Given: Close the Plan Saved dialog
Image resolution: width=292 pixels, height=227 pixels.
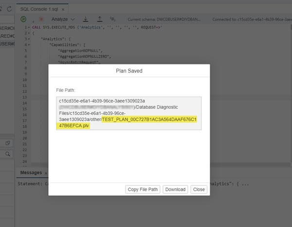Looking at the screenshot, I should (x=199, y=189).
